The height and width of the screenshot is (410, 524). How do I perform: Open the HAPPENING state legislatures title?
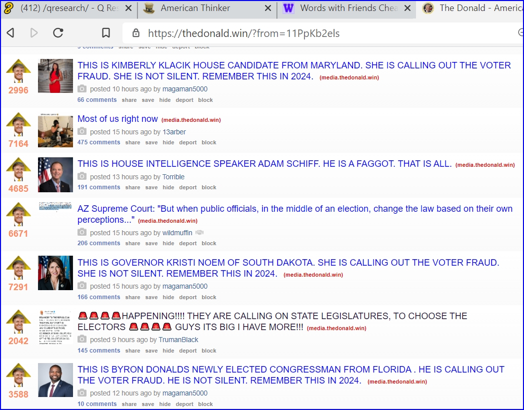point(272,321)
